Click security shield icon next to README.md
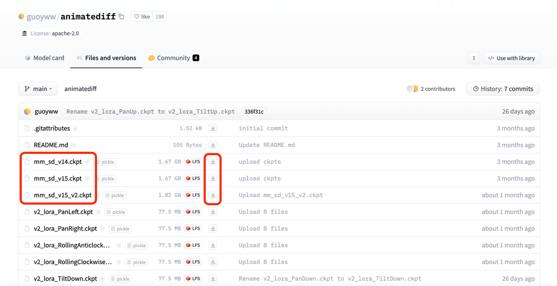 (74, 145)
